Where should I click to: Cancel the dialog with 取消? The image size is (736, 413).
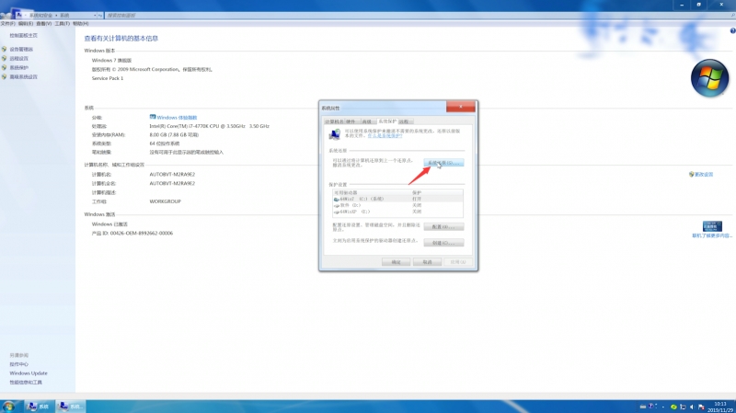pos(427,262)
